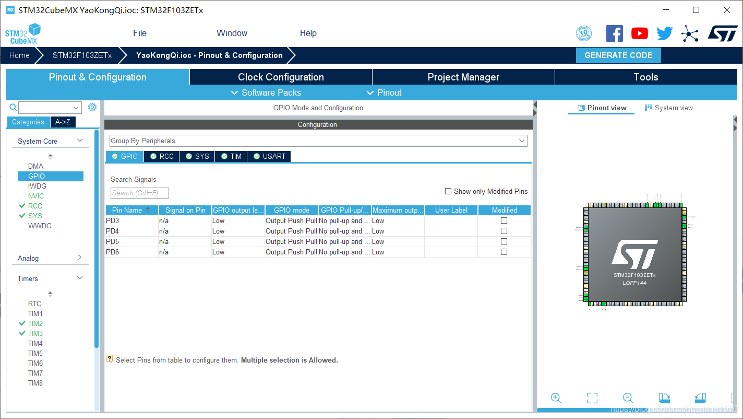Select the Pinout view tab
Image resolution: width=743 pixels, height=419 pixels.
pyautogui.click(x=602, y=108)
